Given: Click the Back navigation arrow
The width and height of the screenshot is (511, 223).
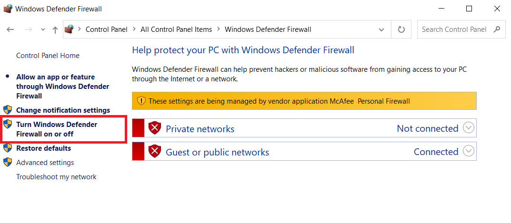Looking at the screenshot, I should (10, 29).
